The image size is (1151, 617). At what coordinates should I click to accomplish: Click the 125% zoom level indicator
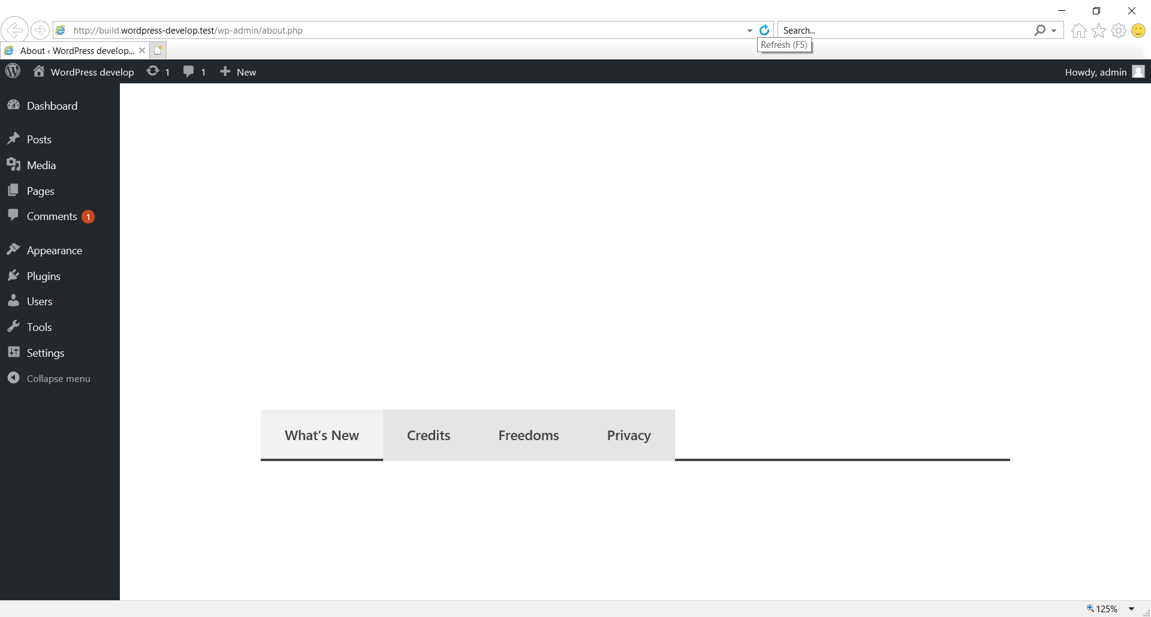(1102, 609)
